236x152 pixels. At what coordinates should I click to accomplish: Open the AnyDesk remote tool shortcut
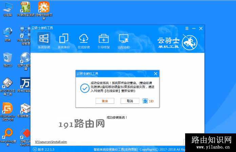point(25,137)
